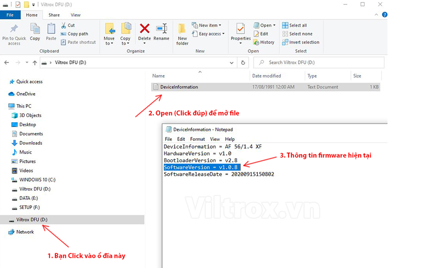Open the Notepad Format menu
This screenshot has width=438, height=268.
click(x=198, y=139)
